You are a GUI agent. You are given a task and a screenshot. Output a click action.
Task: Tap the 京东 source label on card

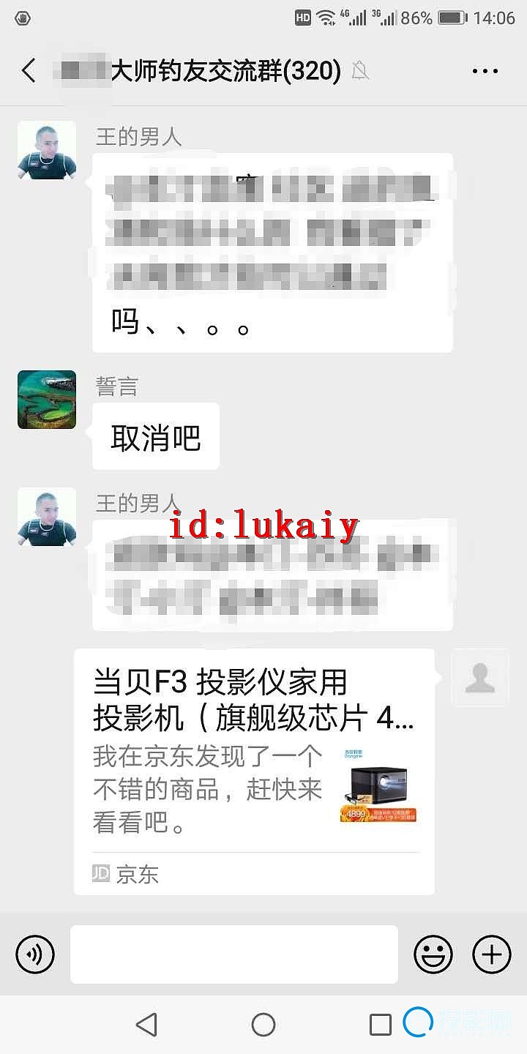click(126, 874)
